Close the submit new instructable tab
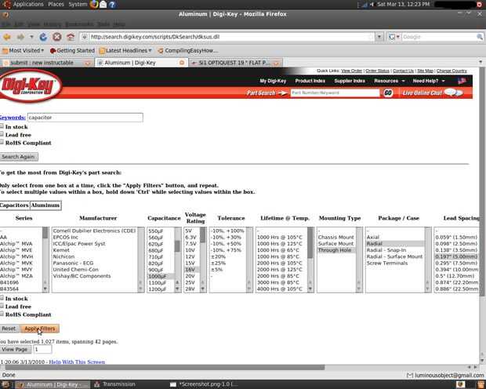Screen dimensions: 486x389 tap(88, 63)
